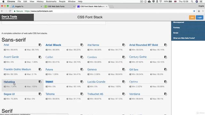
Task: Open the History menu
Action: click(40, 1)
